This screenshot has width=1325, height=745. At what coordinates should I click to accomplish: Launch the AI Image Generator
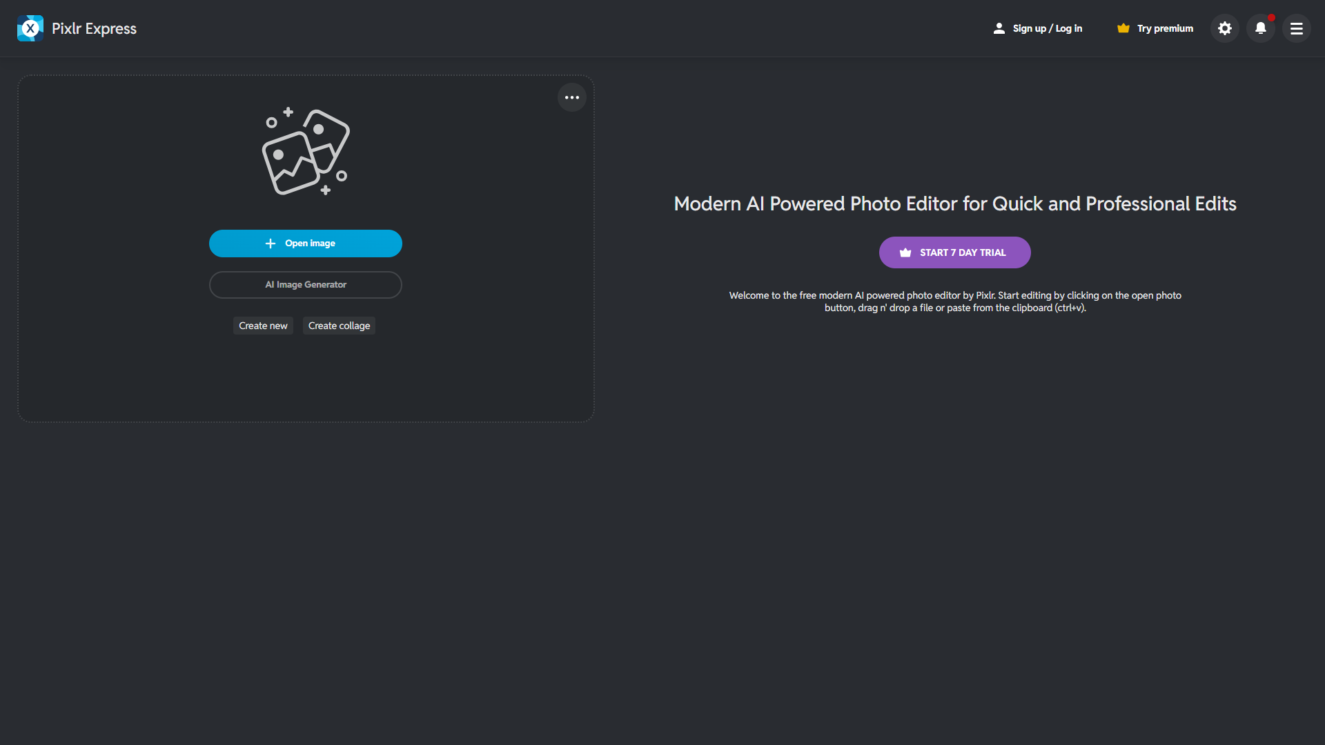click(306, 285)
